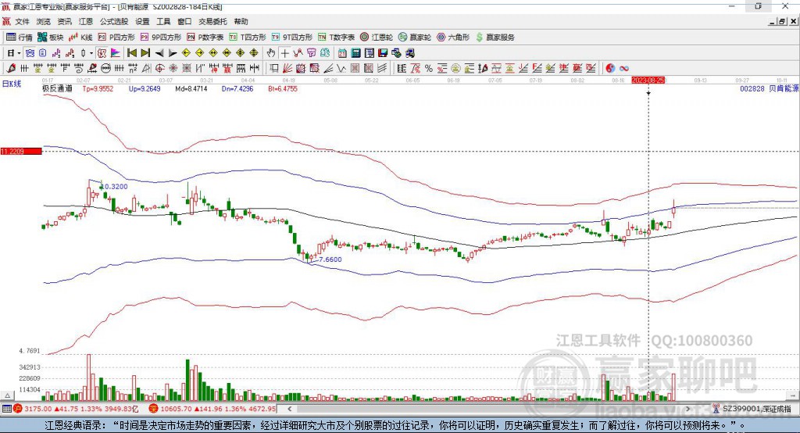The image size is (800, 433).
Task: Click the Md=8.4714 indicator value
Action: (x=191, y=89)
